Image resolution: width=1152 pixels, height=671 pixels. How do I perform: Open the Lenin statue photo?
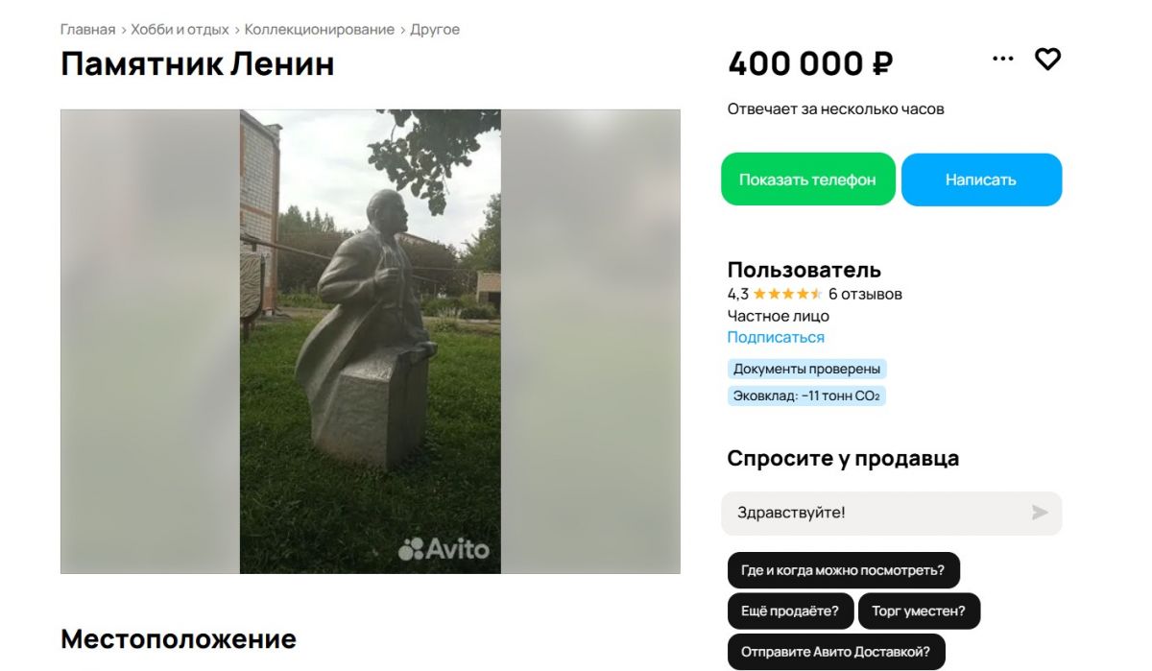pyautogui.click(x=371, y=342)
